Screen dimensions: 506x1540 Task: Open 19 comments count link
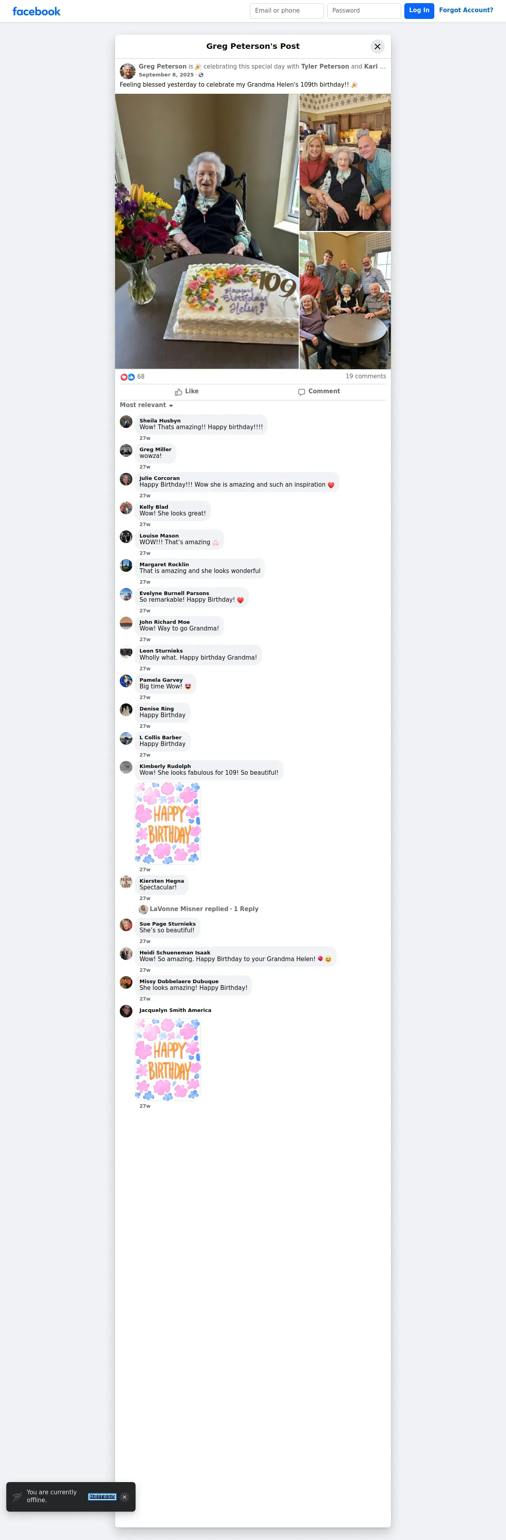click(366, 377)
